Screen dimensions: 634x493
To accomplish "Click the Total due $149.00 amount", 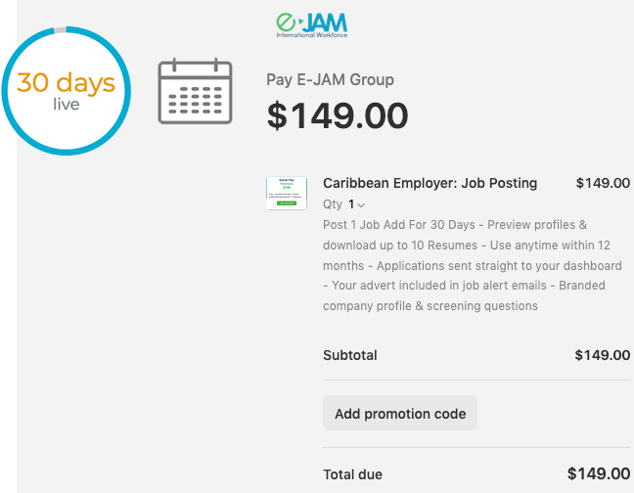I will (x=599, y=473).
